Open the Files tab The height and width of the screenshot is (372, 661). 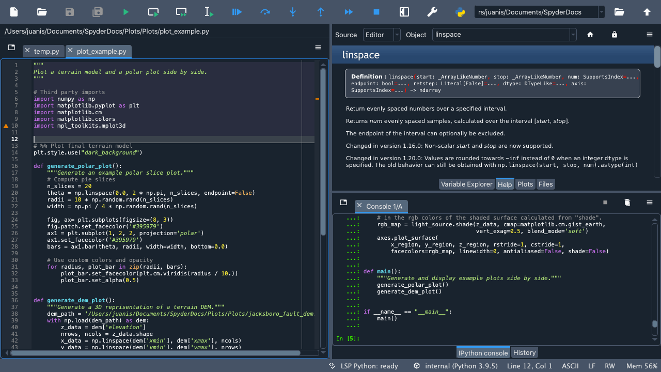coord(545,184)
